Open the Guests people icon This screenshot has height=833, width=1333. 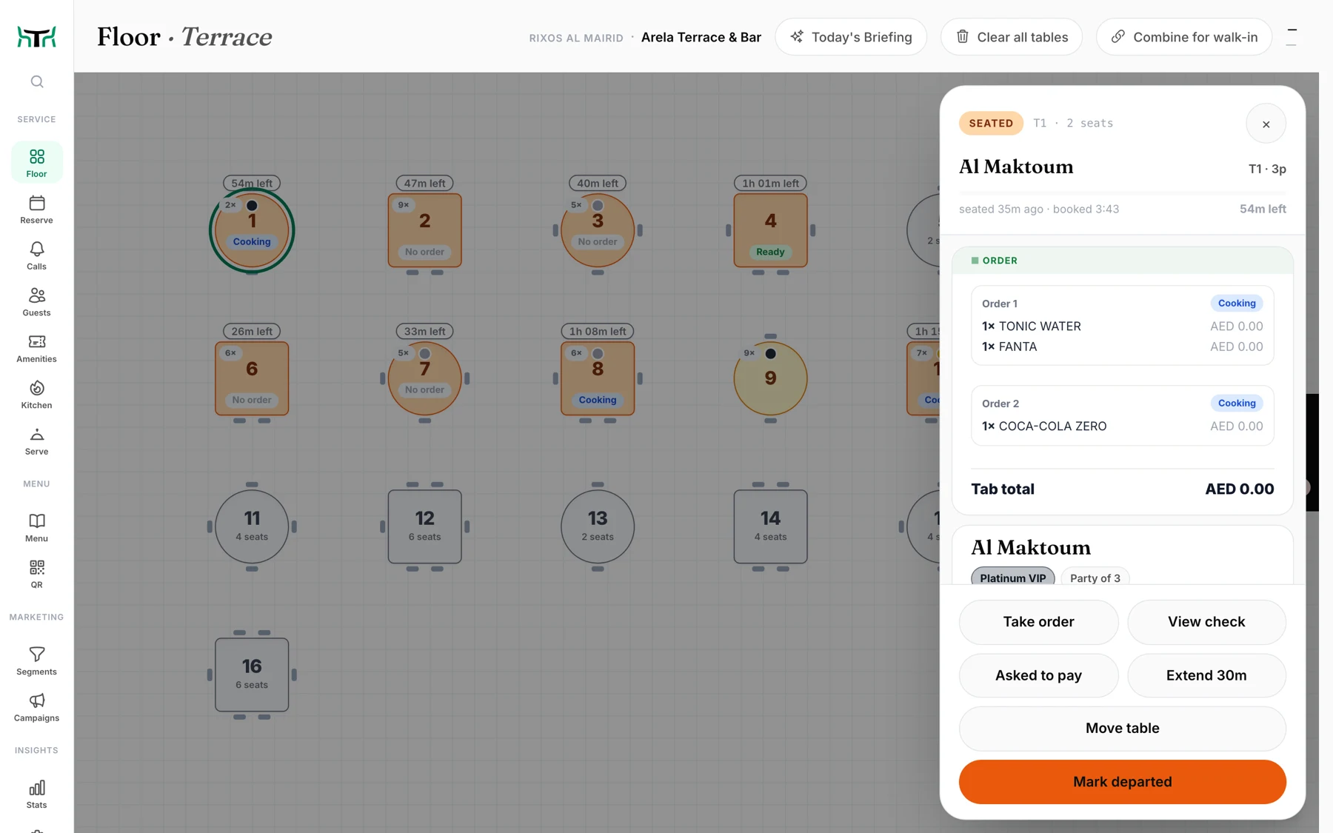pyautogui.click(x=36, y=295)
